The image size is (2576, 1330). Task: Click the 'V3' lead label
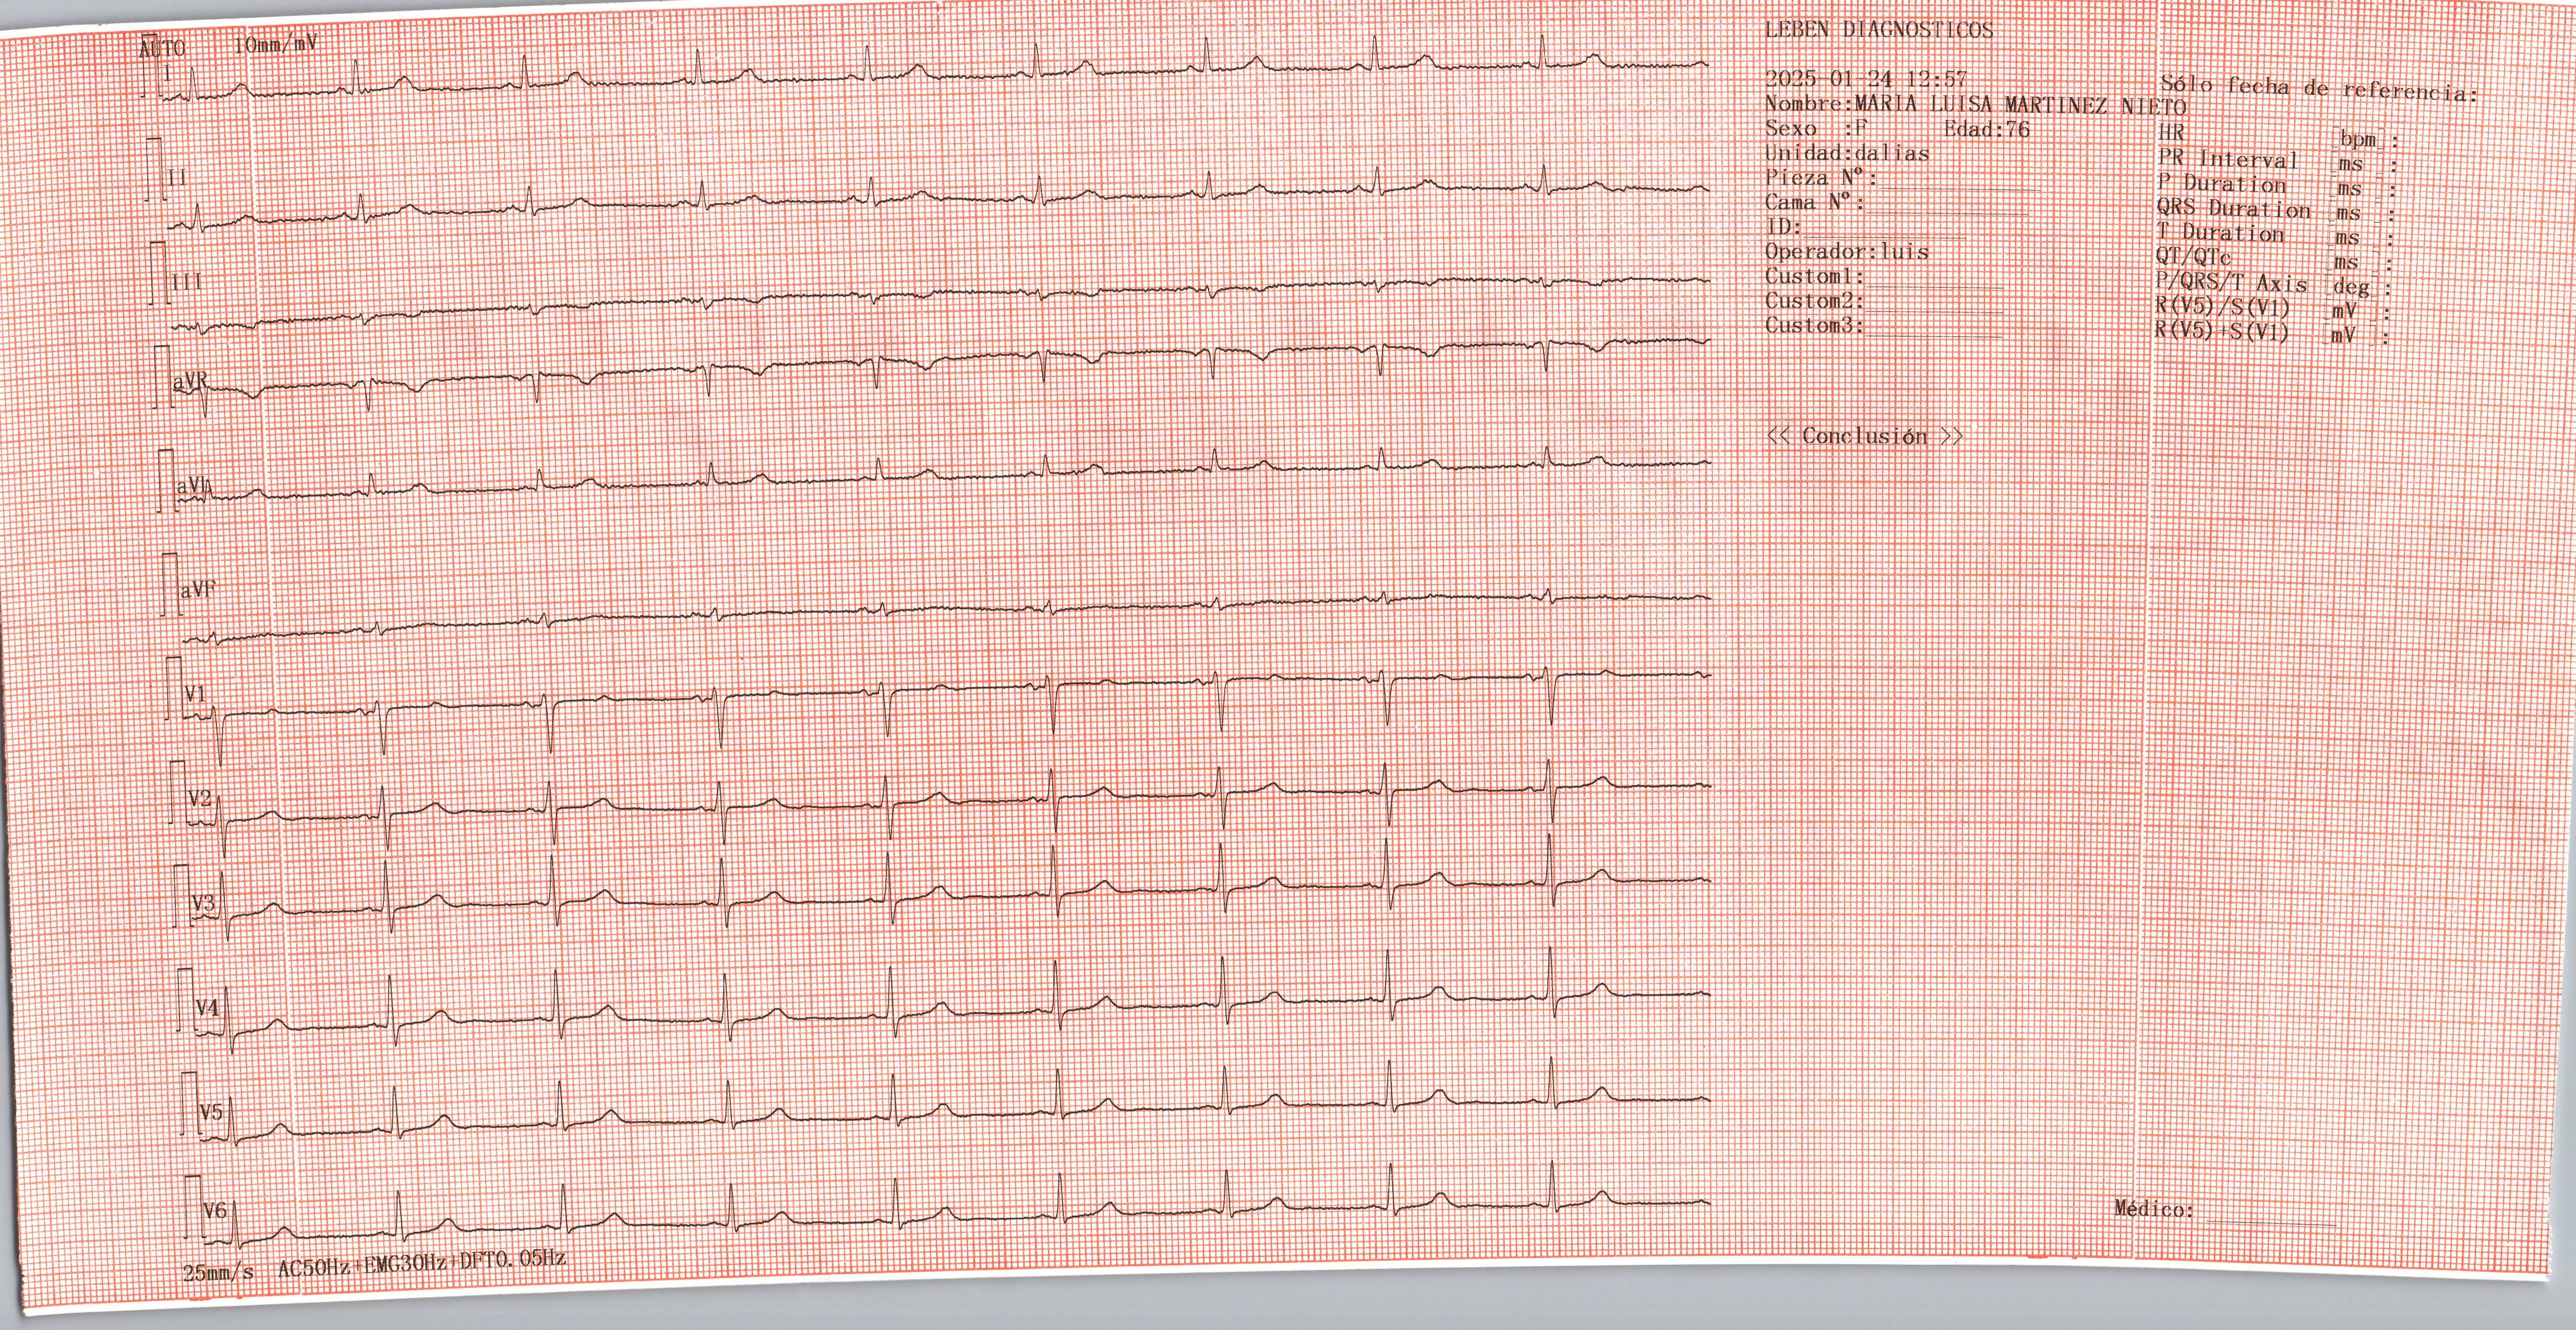coord(203,904)
